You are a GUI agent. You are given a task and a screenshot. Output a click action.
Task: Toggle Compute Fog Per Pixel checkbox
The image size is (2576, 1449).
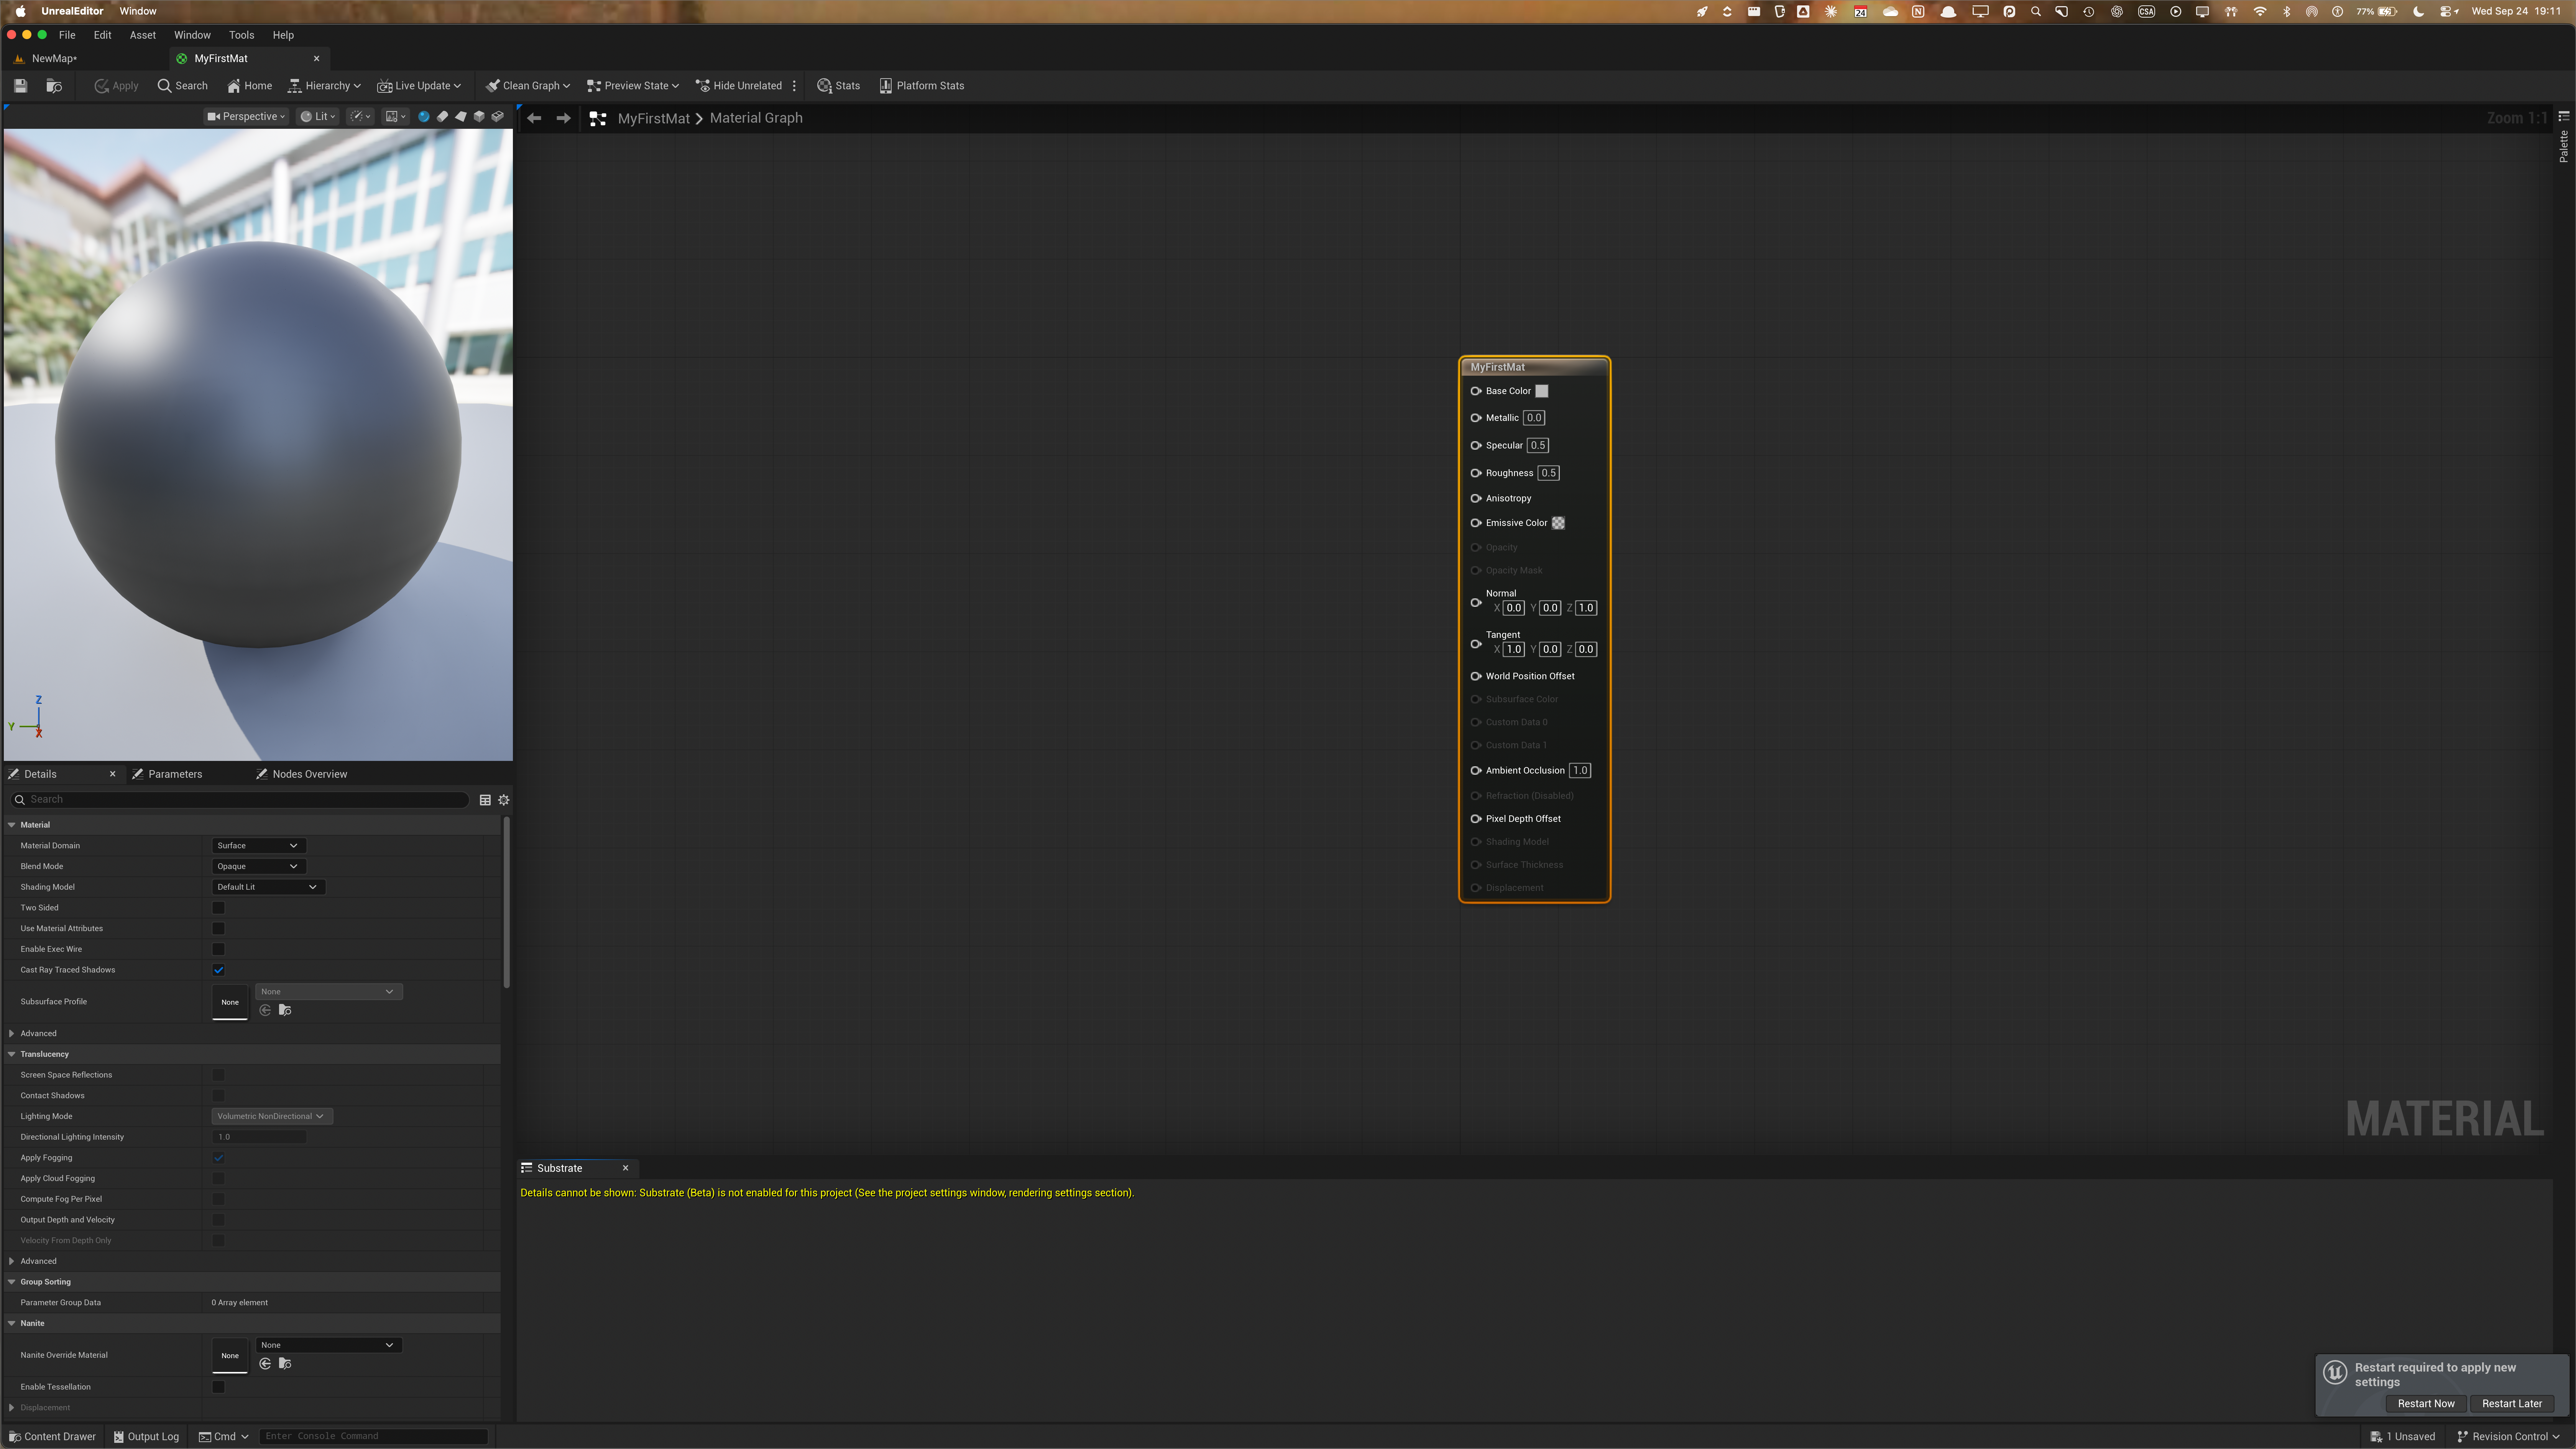click(218, 1199)
